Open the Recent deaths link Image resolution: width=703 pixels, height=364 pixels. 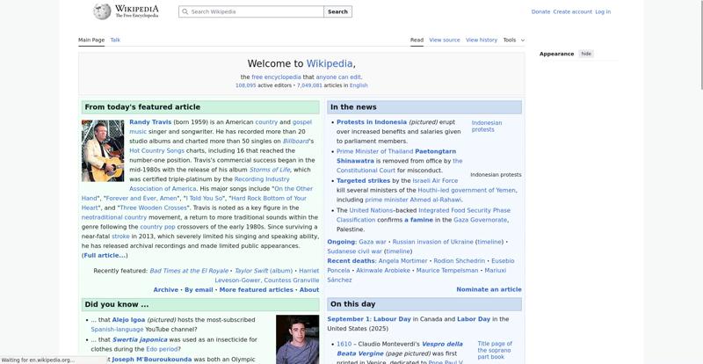[351, 261]
